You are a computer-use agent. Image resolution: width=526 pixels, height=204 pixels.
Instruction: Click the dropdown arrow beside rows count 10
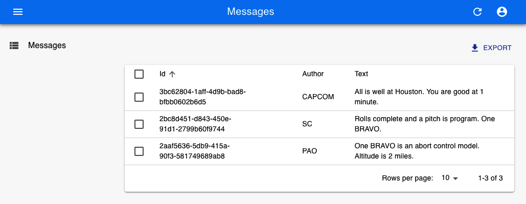(455, 178)
